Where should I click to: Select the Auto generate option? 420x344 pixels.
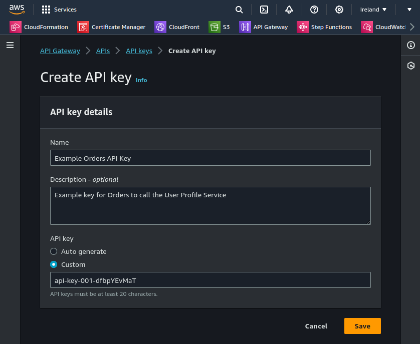54,251
